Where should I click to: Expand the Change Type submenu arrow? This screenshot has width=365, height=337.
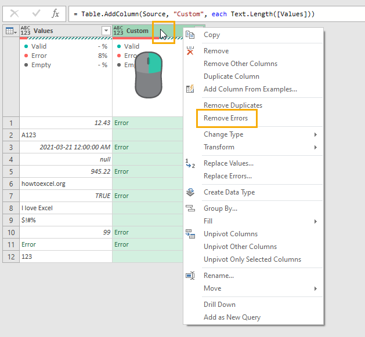coord(316,134)
